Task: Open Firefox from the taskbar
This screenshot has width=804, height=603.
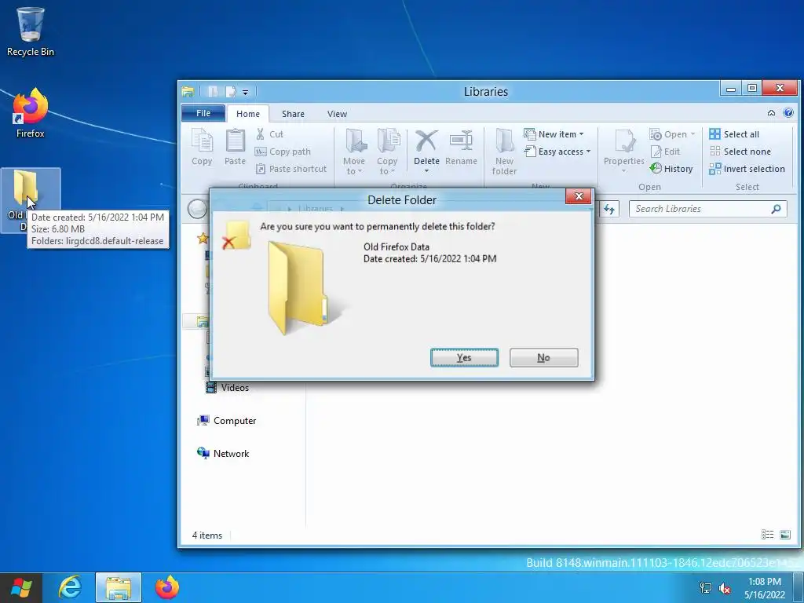Action: click(x=166, y=587)
